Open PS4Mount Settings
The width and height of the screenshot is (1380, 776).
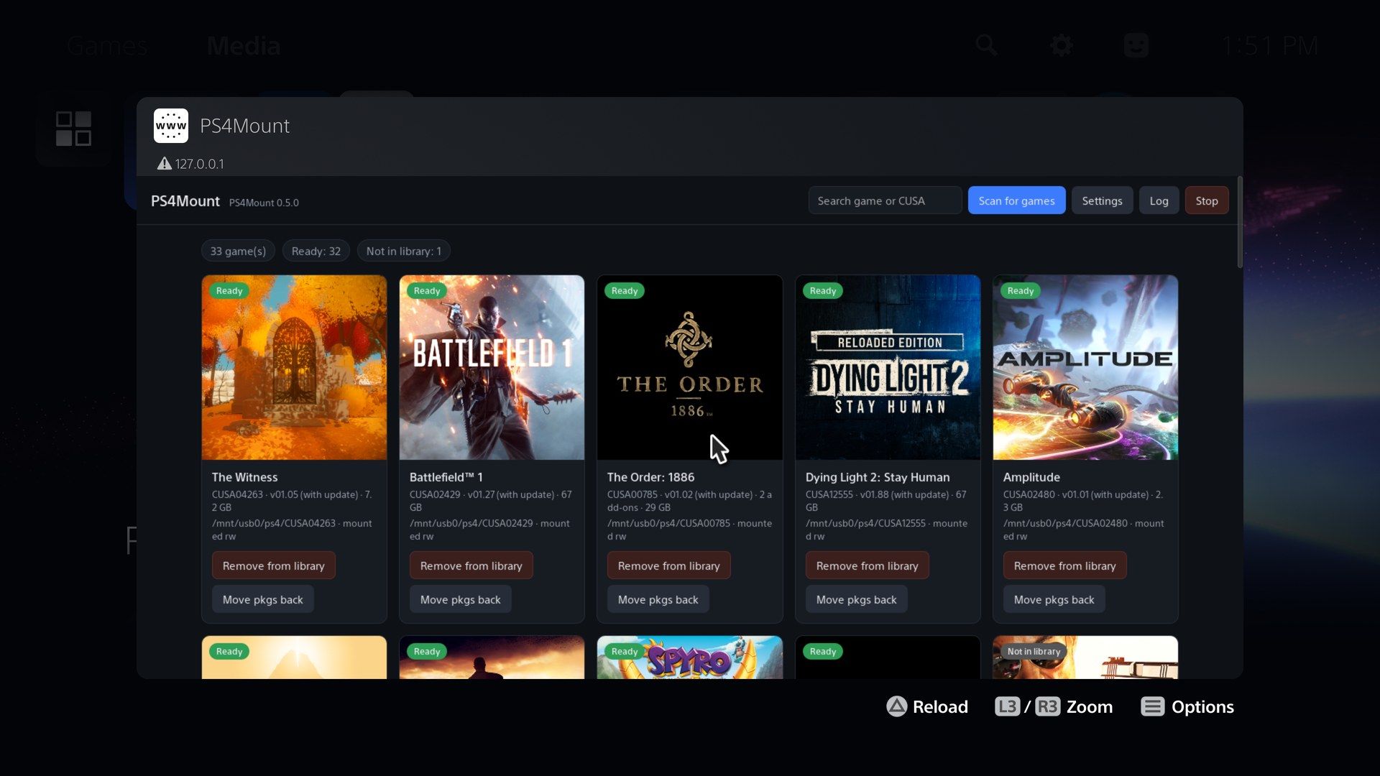click(1102, 200)
